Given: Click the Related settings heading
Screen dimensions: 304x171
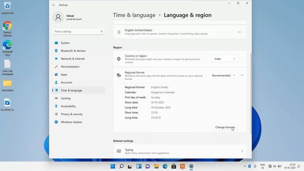Looking at the screenshot, I should pos(123,141).
